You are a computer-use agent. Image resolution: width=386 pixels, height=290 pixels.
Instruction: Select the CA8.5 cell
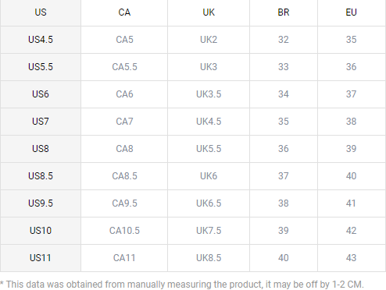[124, 176]
